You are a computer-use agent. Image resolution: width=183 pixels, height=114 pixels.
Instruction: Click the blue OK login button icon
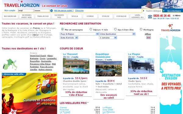coord(52,11)
